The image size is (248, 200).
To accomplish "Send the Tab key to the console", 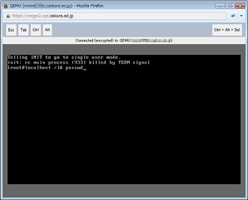I will tap(24, 30).
